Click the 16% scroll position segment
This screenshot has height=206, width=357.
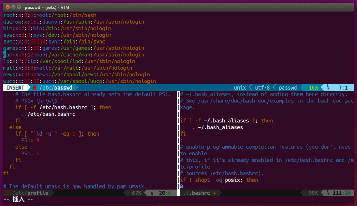(x=313, y=87)
